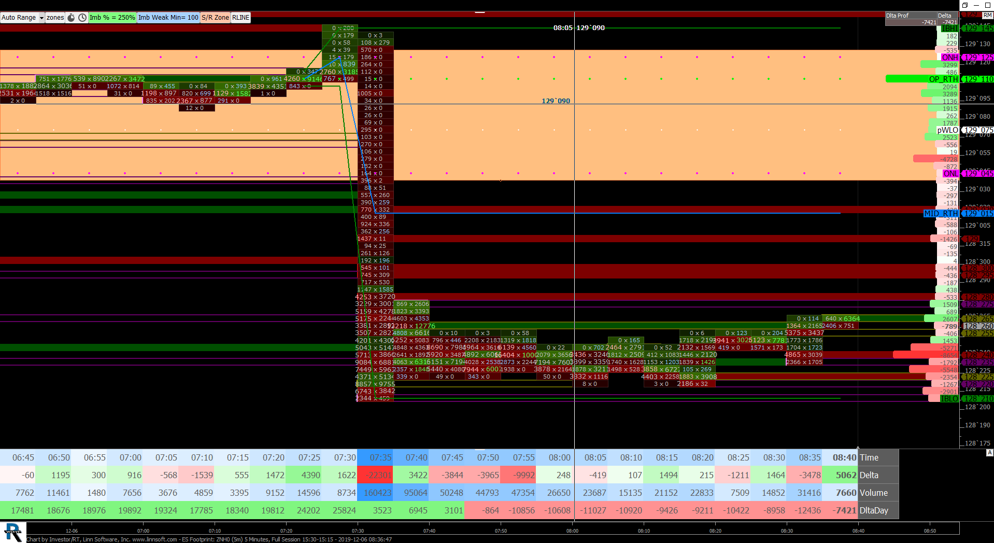The height and width of the screenshot is (543, 994).
Task: Select the Delta header in profile box
Action: (x=944, y=16)
